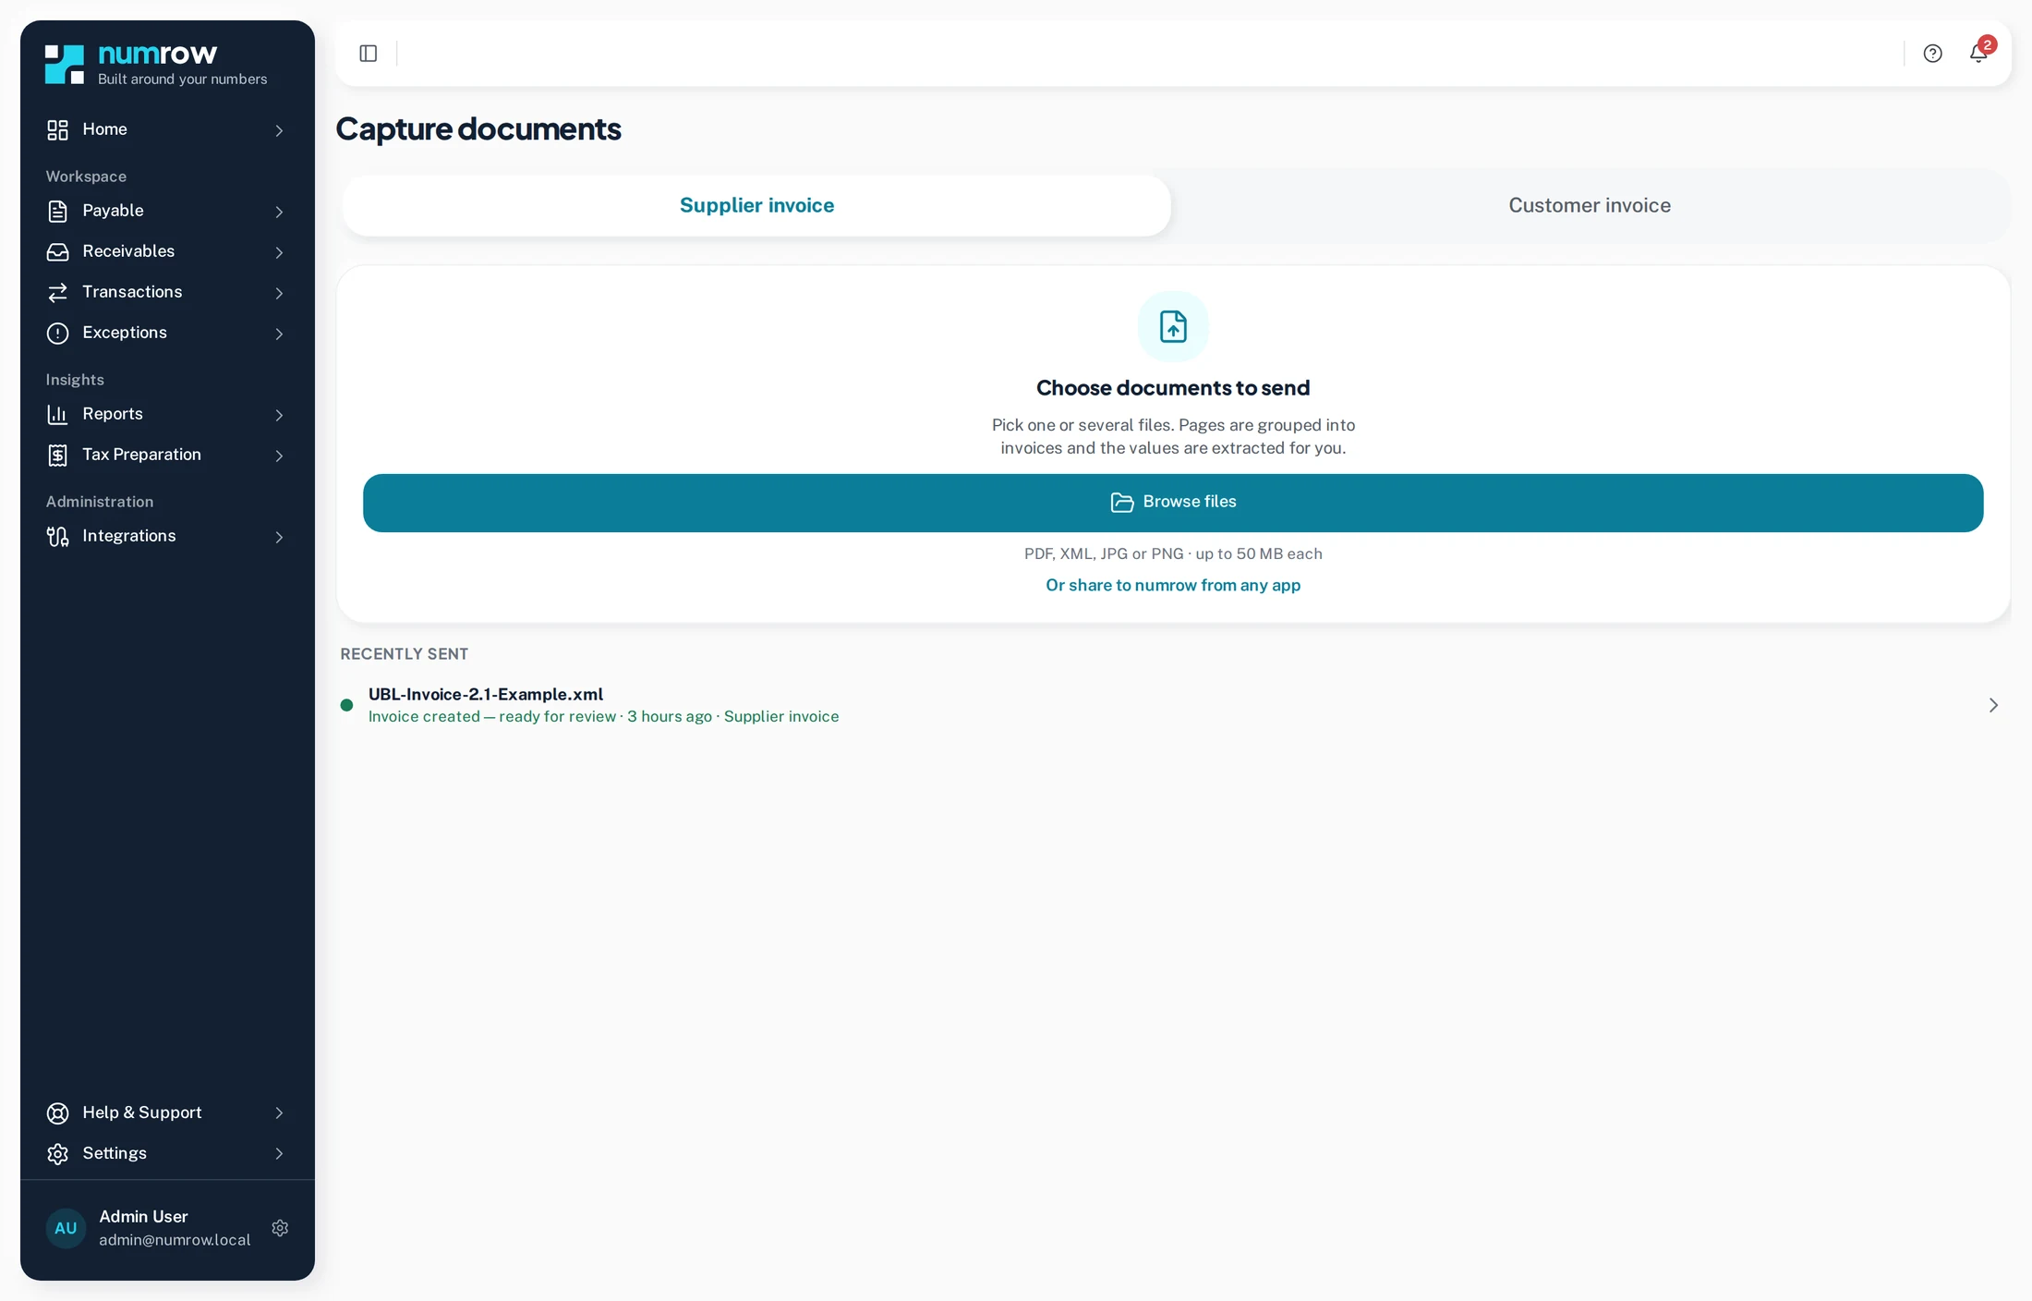The height and width of the screenshot is (1301, 2032).
Task: Click the green status dot of UBL-Invoice
Action: tap(346, 705)
